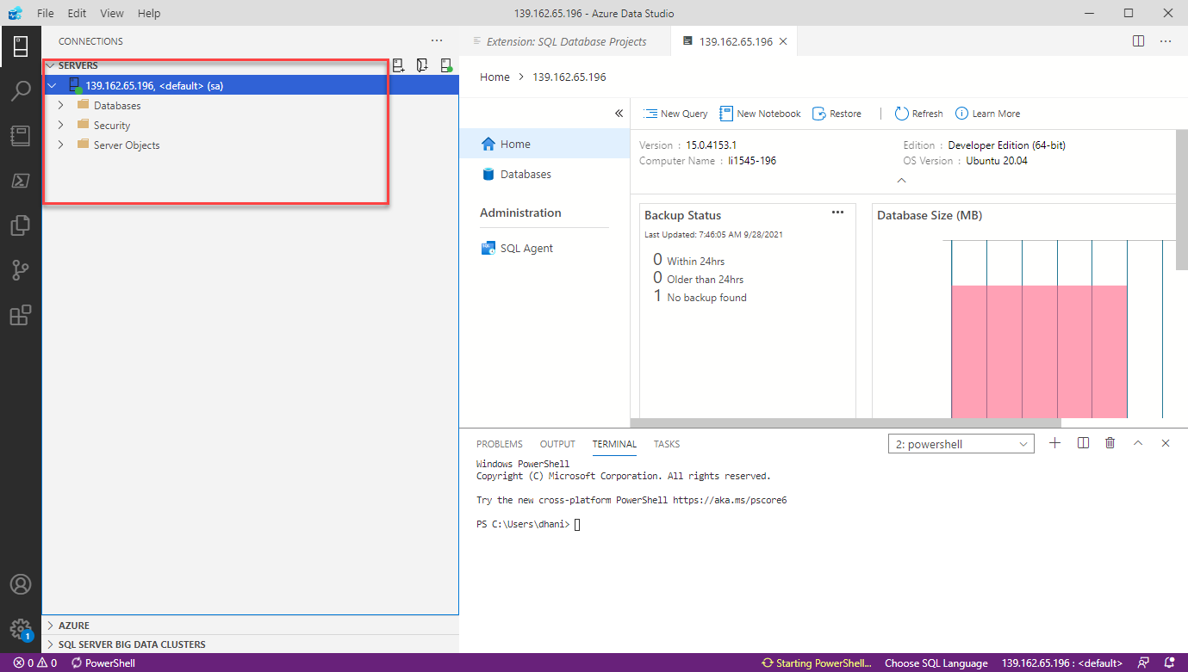Switch to Extension: SQL Database Projects tab

pyautogui.click(x=565, y=41)
